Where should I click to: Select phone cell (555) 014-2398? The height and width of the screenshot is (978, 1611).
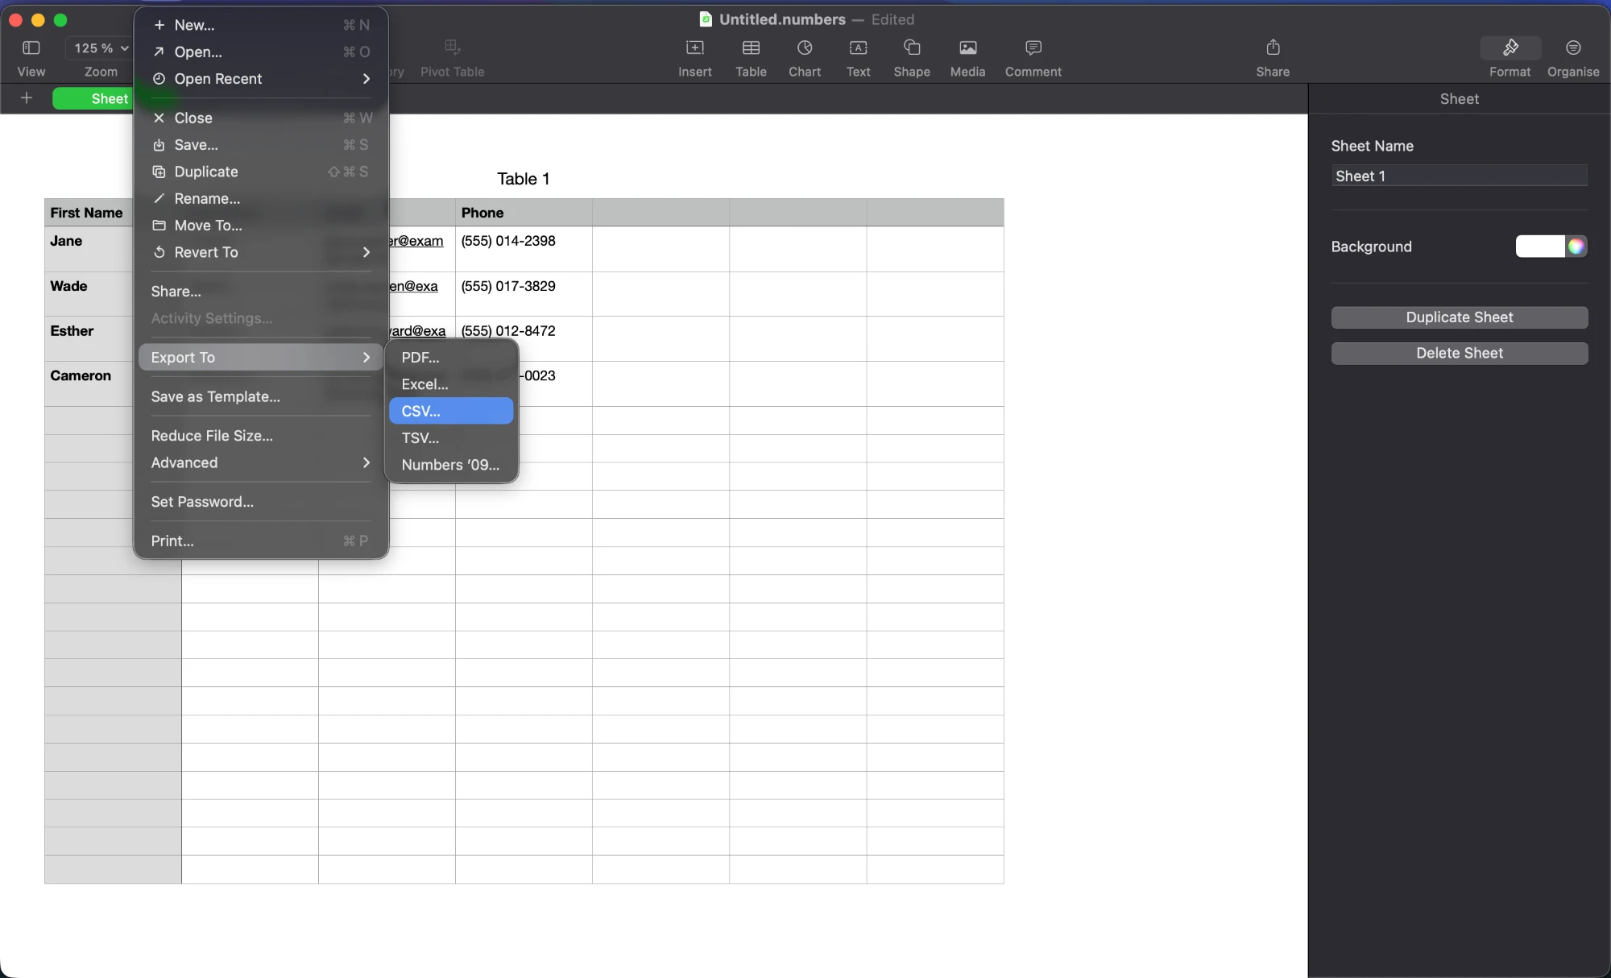tap(524, 249)
